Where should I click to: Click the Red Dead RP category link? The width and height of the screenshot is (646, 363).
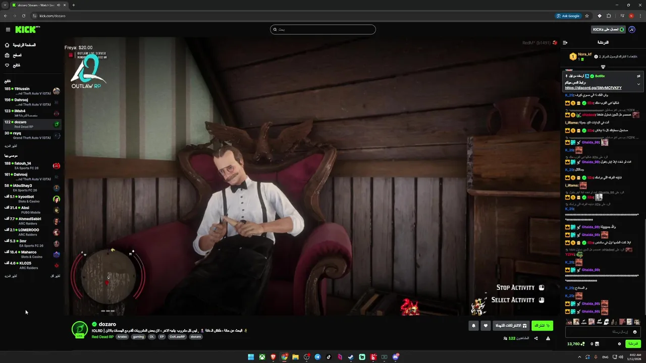[102, 337]
